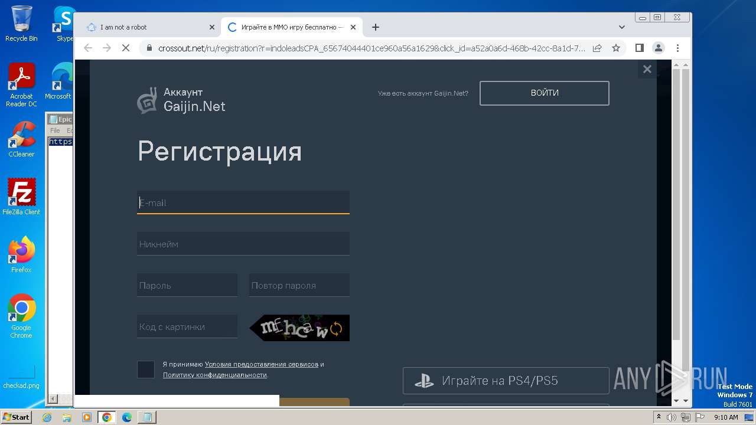Focus the E-mail input field

point(243,202)
